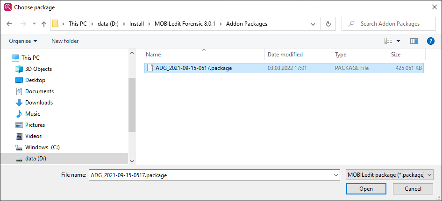Open the Help question mark icon

(431, 41)
